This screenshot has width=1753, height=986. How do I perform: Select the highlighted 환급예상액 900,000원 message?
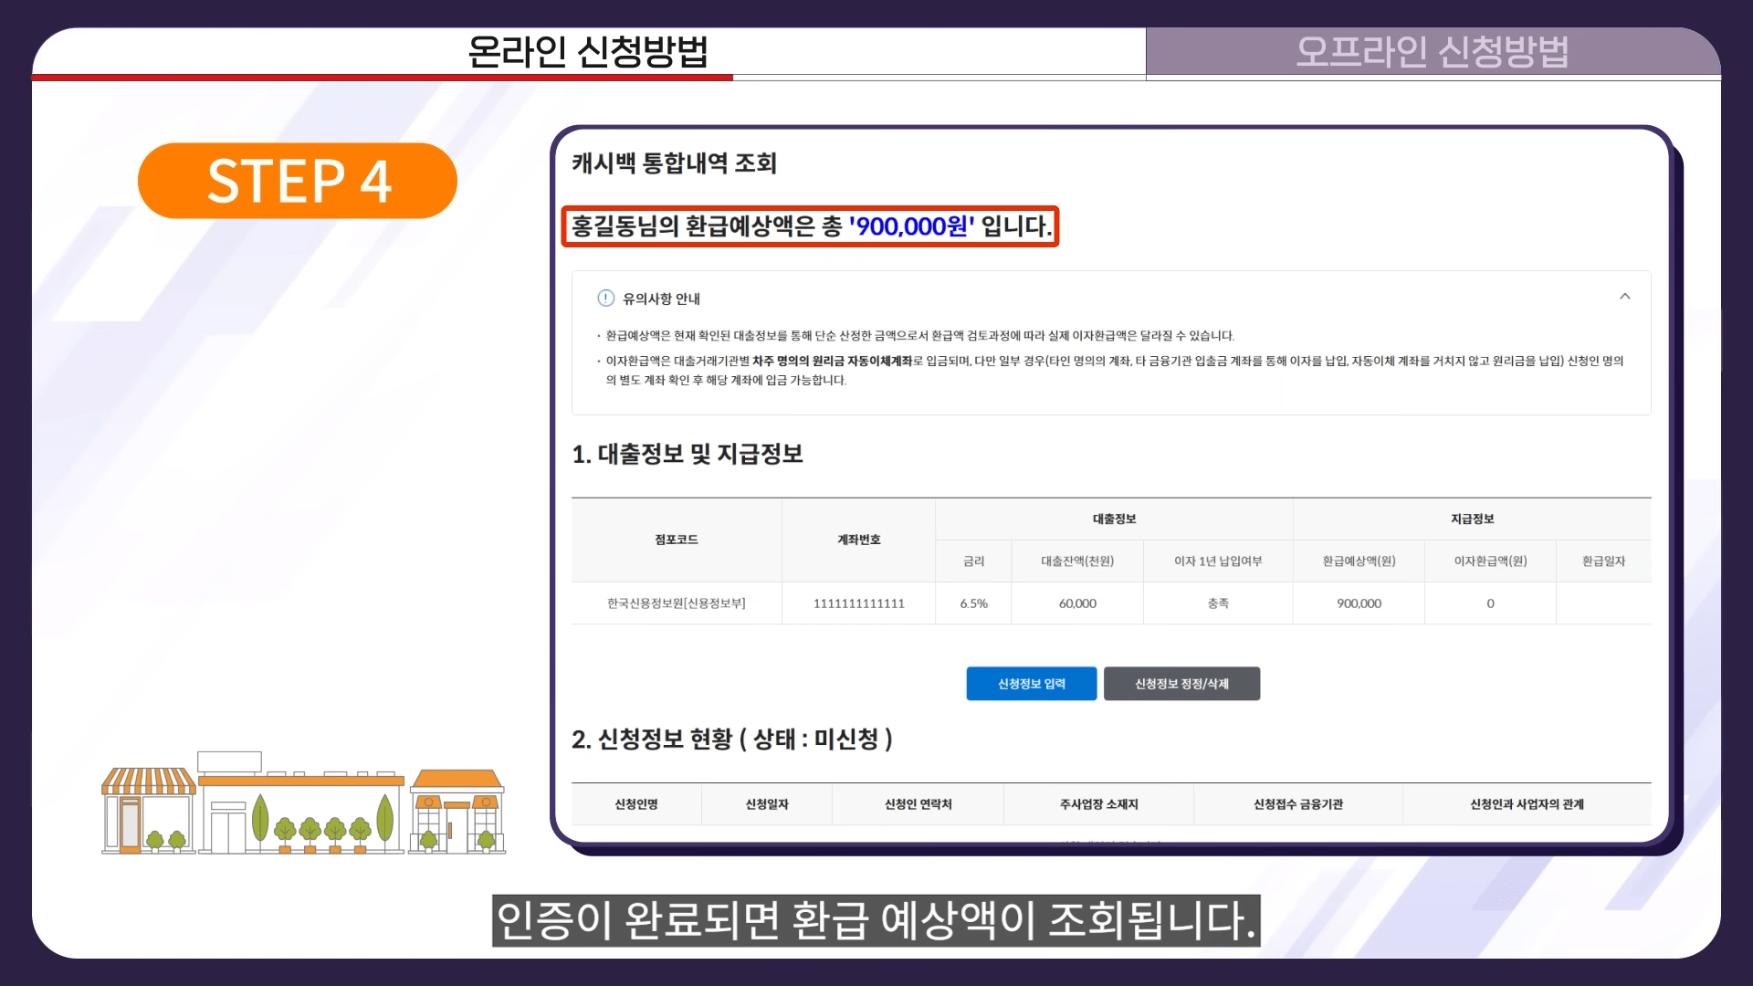810,226
